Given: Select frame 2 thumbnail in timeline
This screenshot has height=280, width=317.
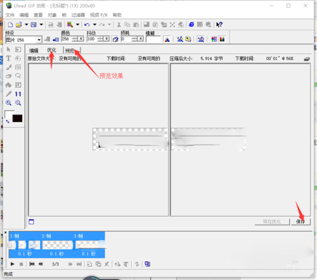Looking at the screenshot, I should click(58, 245).
